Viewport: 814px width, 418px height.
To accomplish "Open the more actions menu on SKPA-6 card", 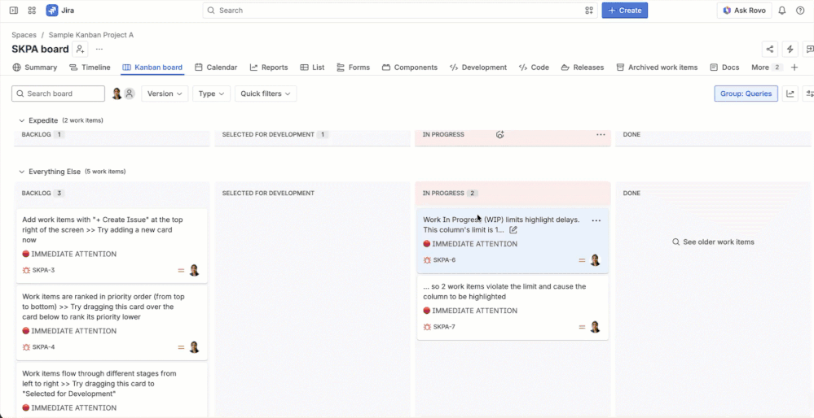I will click(596, 220).
